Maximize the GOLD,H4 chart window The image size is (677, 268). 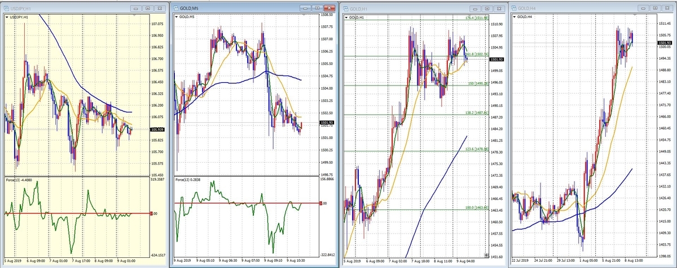click(x=656, y=8)
